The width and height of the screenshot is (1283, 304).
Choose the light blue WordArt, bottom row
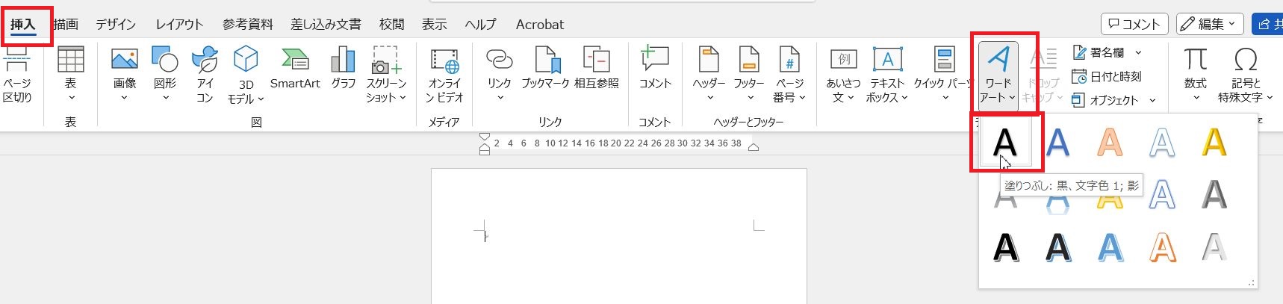tap(1110, 247)
